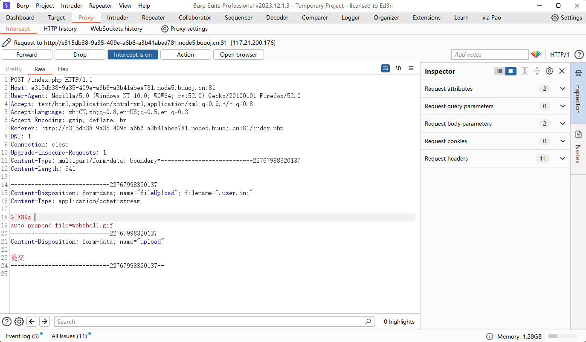Click magnifier icon in search box

click(368, 322)
